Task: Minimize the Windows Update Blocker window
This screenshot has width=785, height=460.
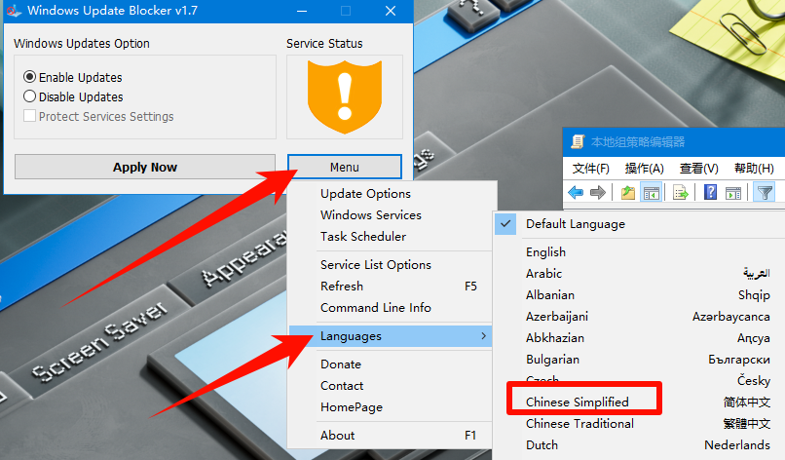Action: click(302, 11)
